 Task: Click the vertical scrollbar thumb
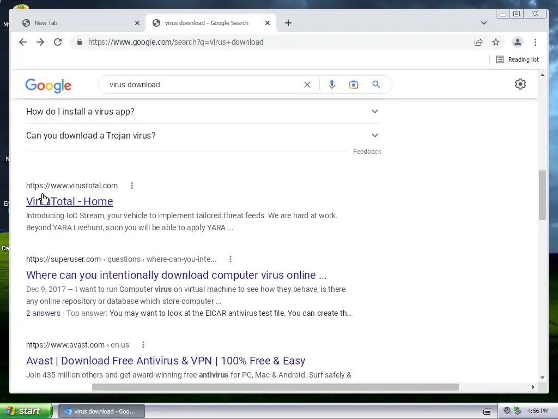[x=542, y=195]
